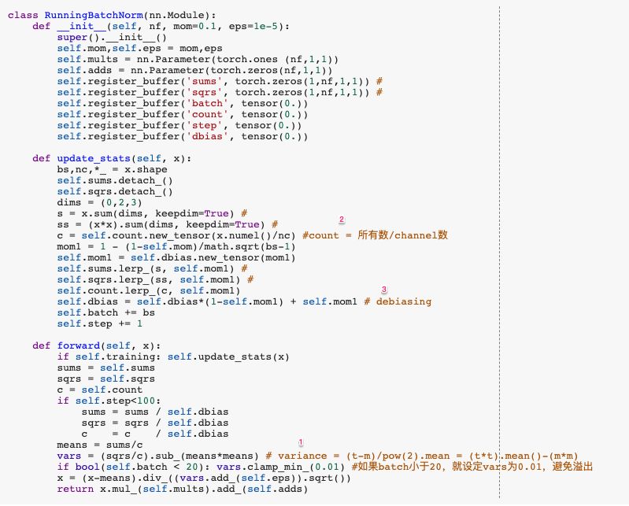This screenshot has height=506, width=629.
Task: Click 'c = self.count.new_tensor(x.numel()/nc)' code
Action: [176, 236]
